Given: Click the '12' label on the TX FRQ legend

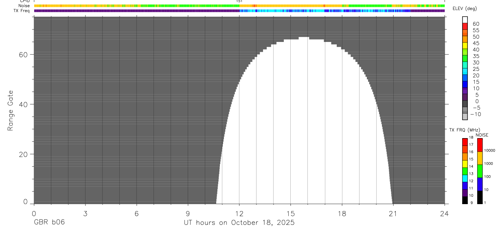Looking at the screenshot, I should [471, 181].
